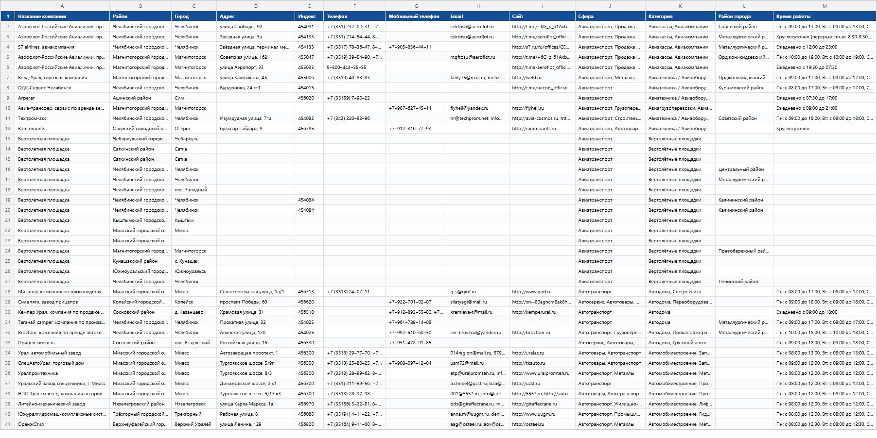Click mobile number '+7–912–316–77–93'

click(416, 128)
